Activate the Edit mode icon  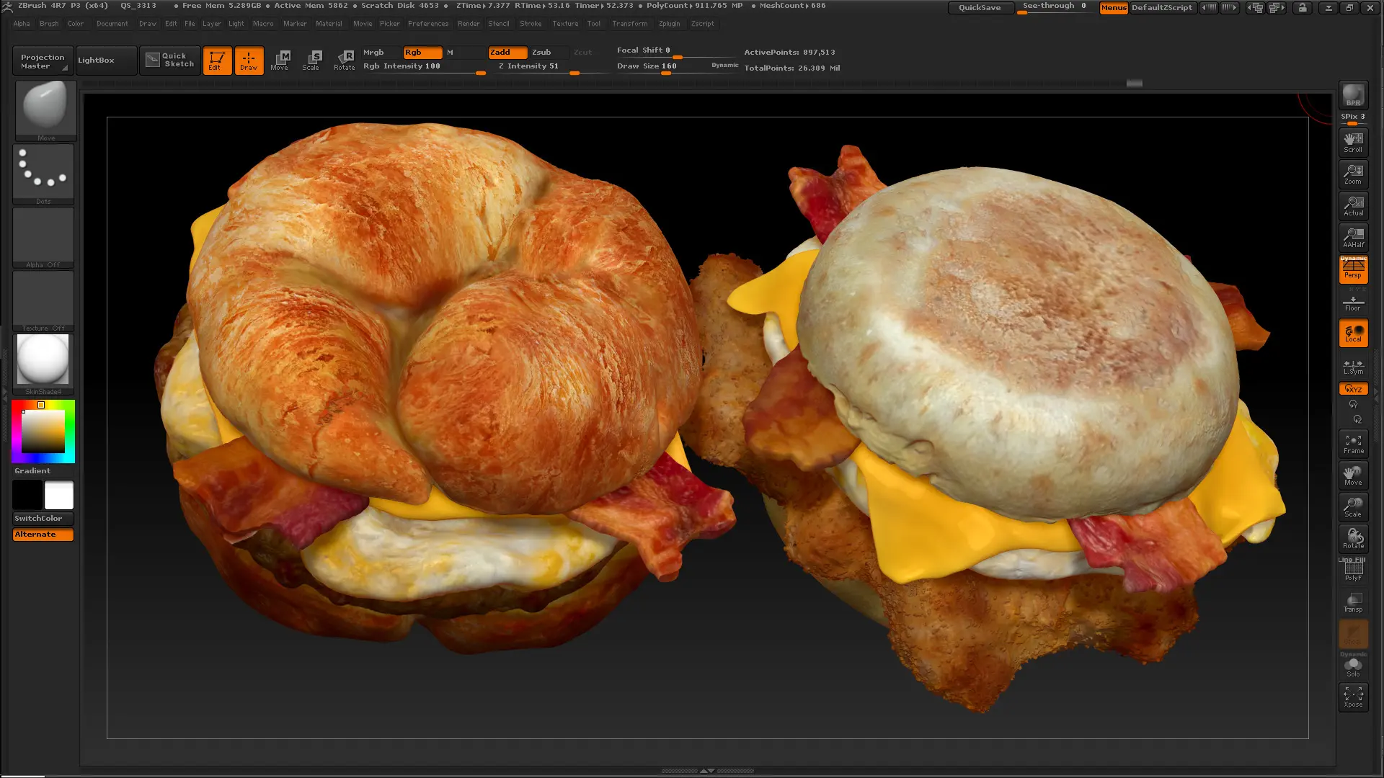(217, 61)
